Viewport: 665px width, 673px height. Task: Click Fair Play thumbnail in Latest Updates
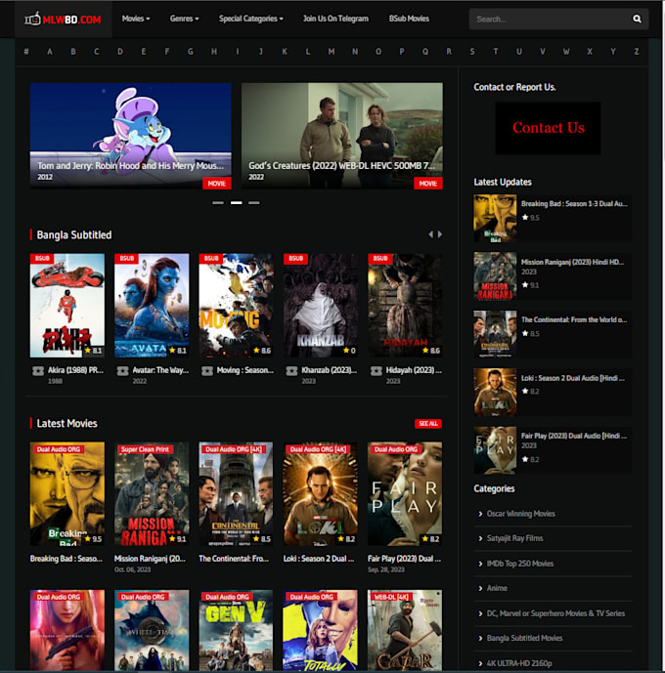click(495, 450)
